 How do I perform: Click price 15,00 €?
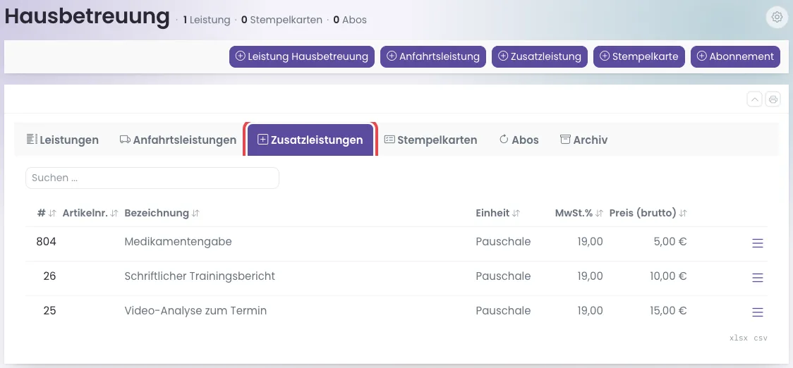click(x=669, y=310)
